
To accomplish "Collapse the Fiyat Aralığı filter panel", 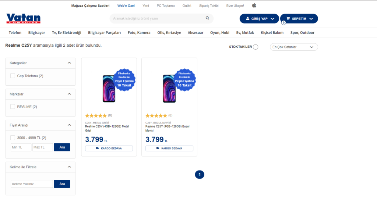I will point(69,125).
